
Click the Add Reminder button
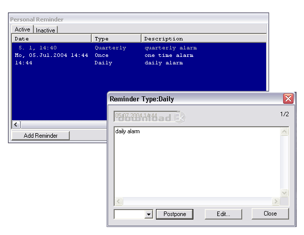click(x=40, y=135)
